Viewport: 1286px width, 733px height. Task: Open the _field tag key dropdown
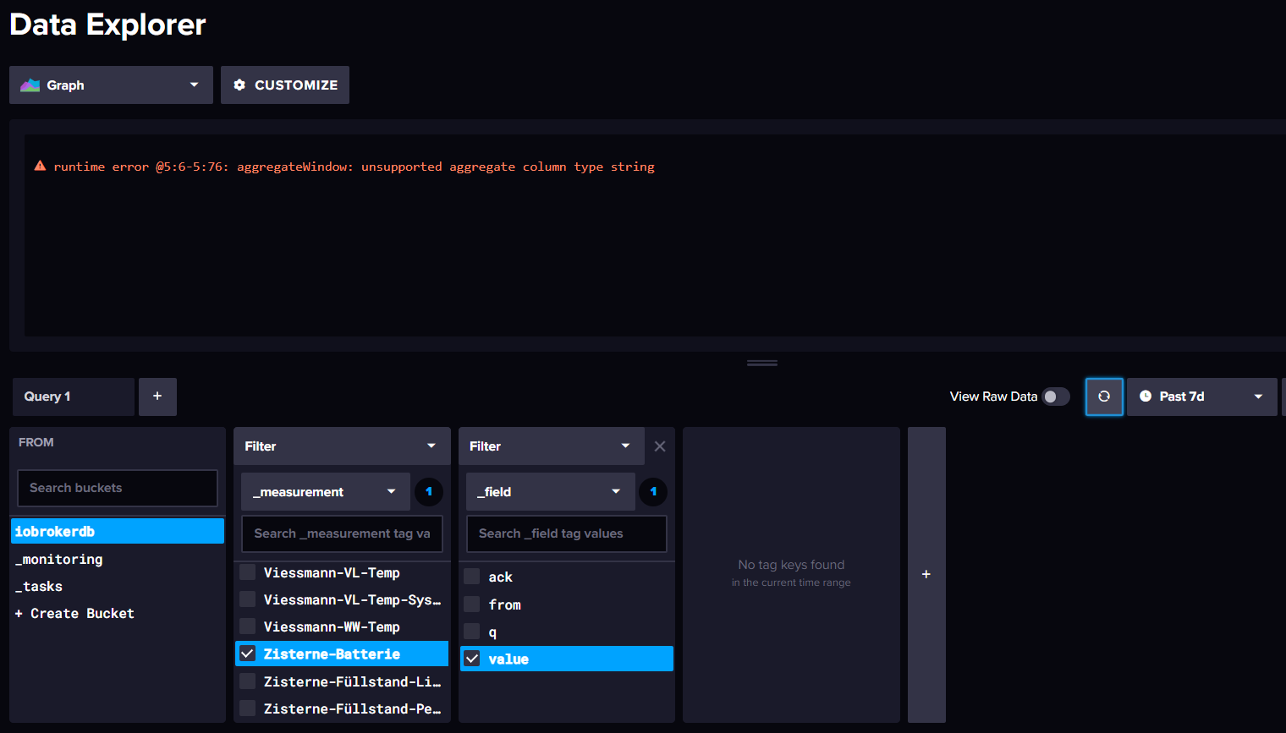[x=551, y=492]
